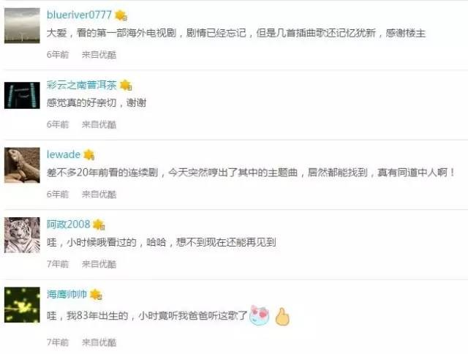468x354 pixels.
Task: Open lewade's lizard avatar
Action: point(22,165)
